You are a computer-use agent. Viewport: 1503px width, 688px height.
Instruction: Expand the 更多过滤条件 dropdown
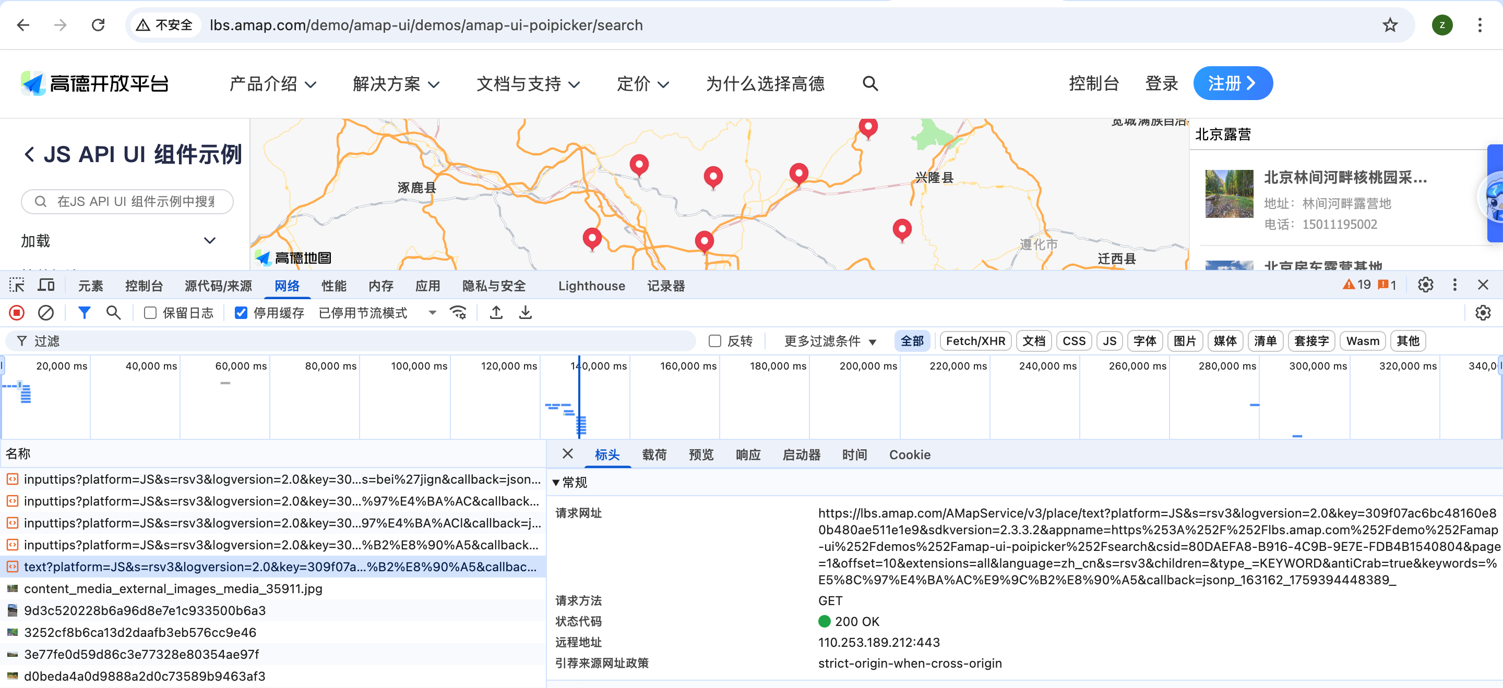point(830,341)
